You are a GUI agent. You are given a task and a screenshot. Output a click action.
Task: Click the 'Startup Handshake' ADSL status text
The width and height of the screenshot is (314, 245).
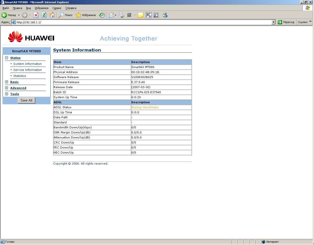click(145, 107)
